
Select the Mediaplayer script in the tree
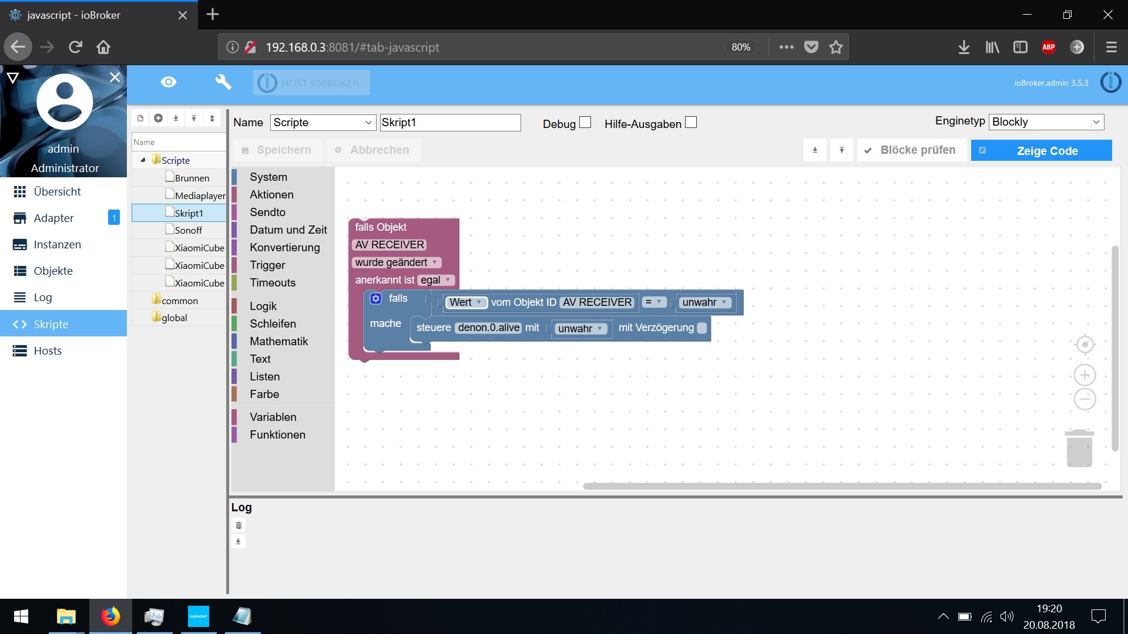tap(200, 195)
